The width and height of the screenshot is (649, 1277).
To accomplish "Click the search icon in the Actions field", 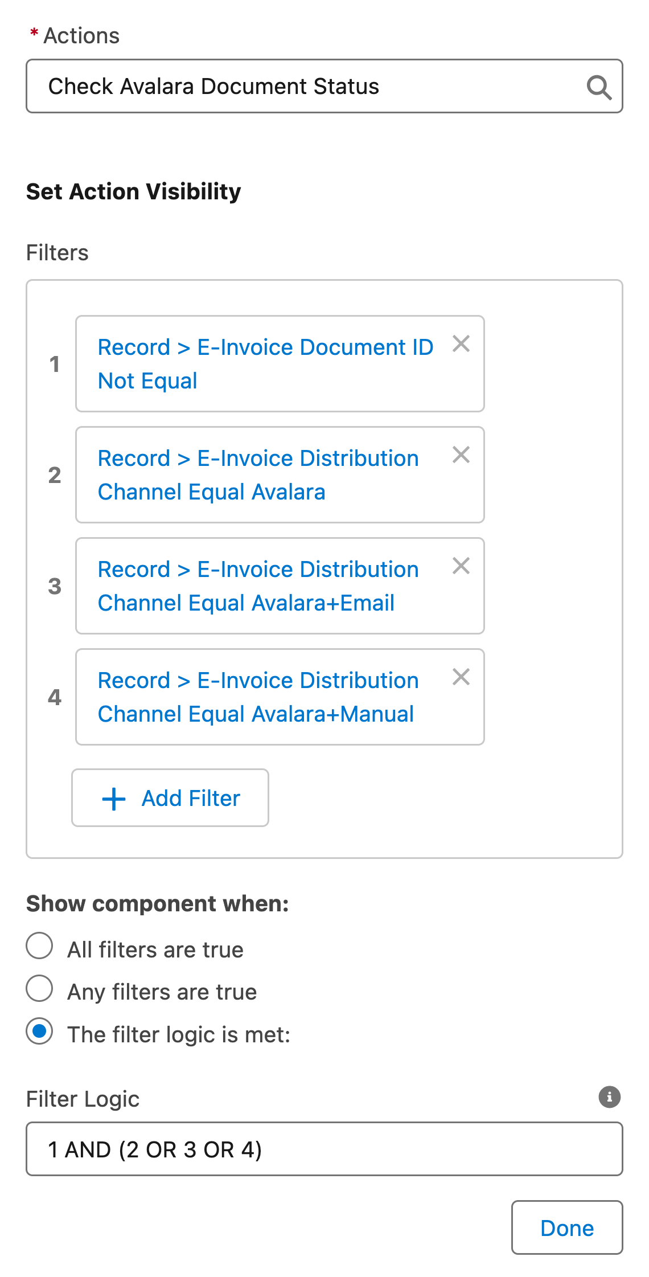I will [x=599, y=87].
